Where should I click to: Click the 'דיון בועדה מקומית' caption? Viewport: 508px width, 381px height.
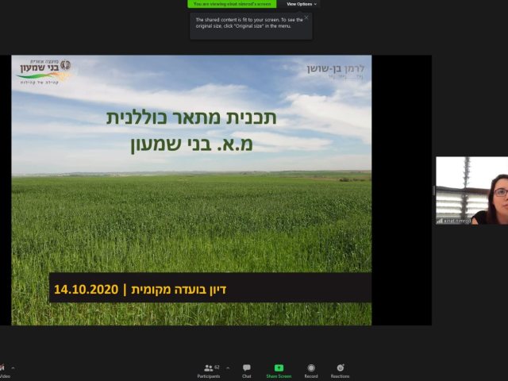(179, 289)
